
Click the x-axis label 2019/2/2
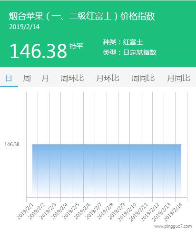click(37, 212)
